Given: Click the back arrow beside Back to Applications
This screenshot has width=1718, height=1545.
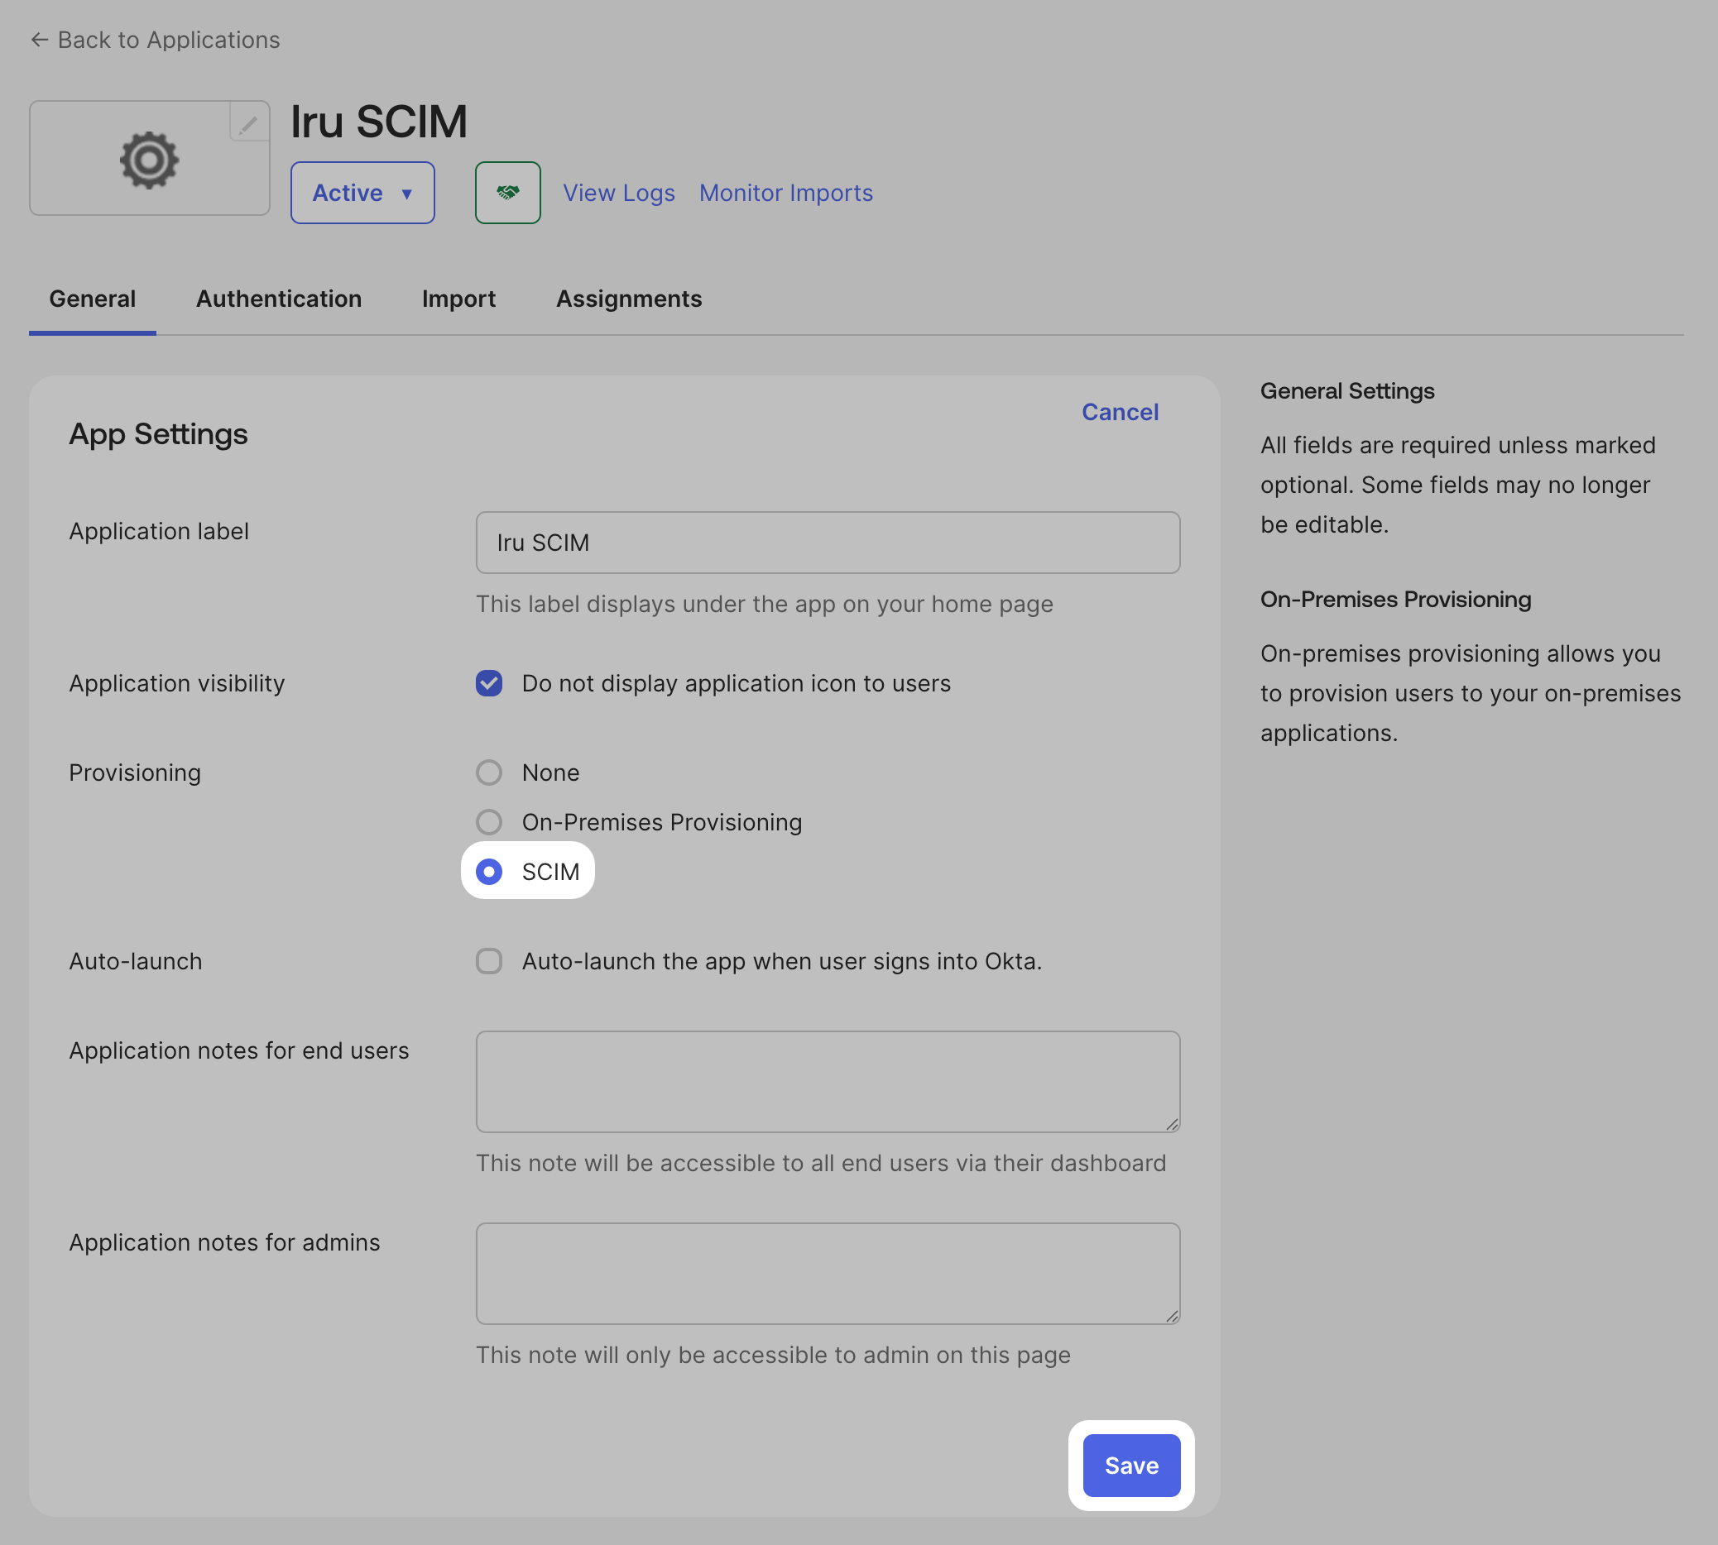Looking at the screenshot, I should click(39, 40).
